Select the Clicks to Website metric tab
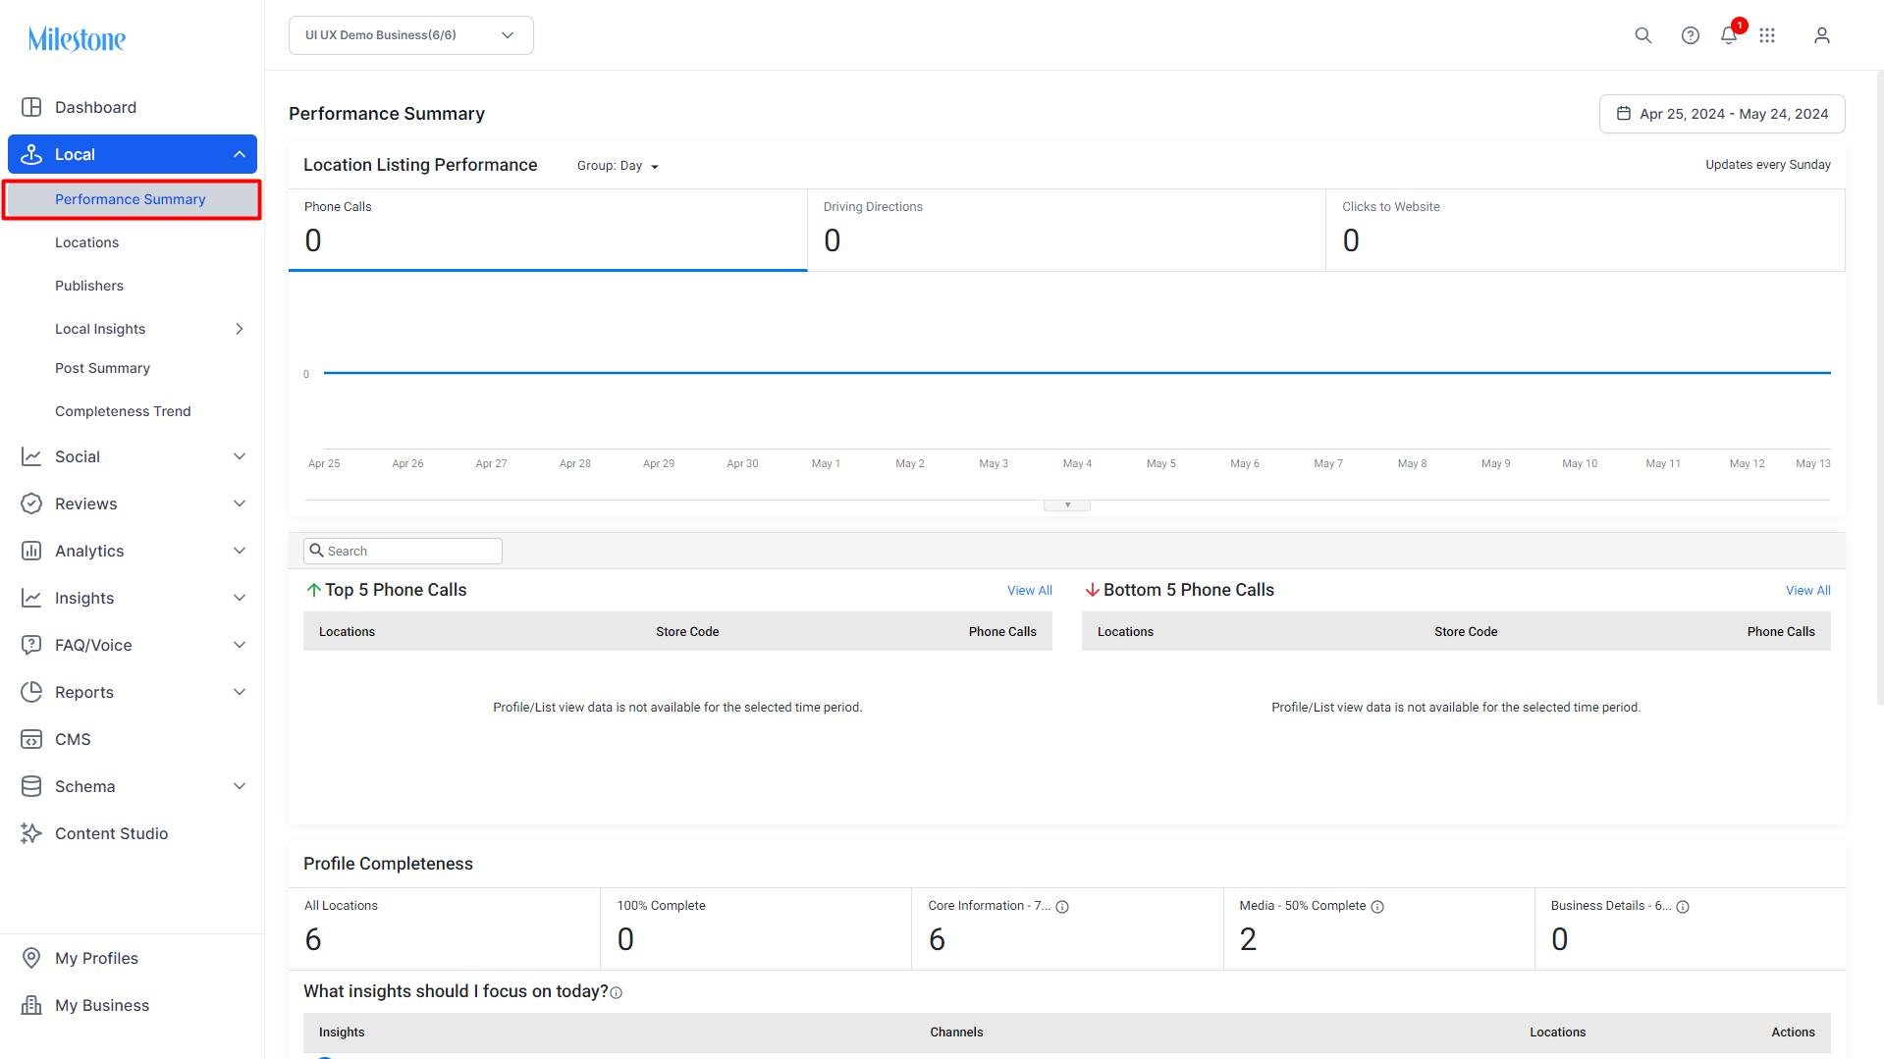Screen dimensions: 1884x1059 click(x=1586, y=230)
